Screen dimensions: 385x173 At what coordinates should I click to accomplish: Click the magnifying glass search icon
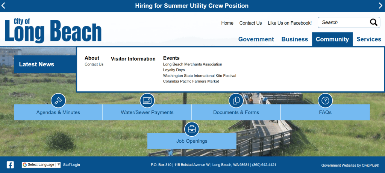pyautogui.click(x=373, y=22)
